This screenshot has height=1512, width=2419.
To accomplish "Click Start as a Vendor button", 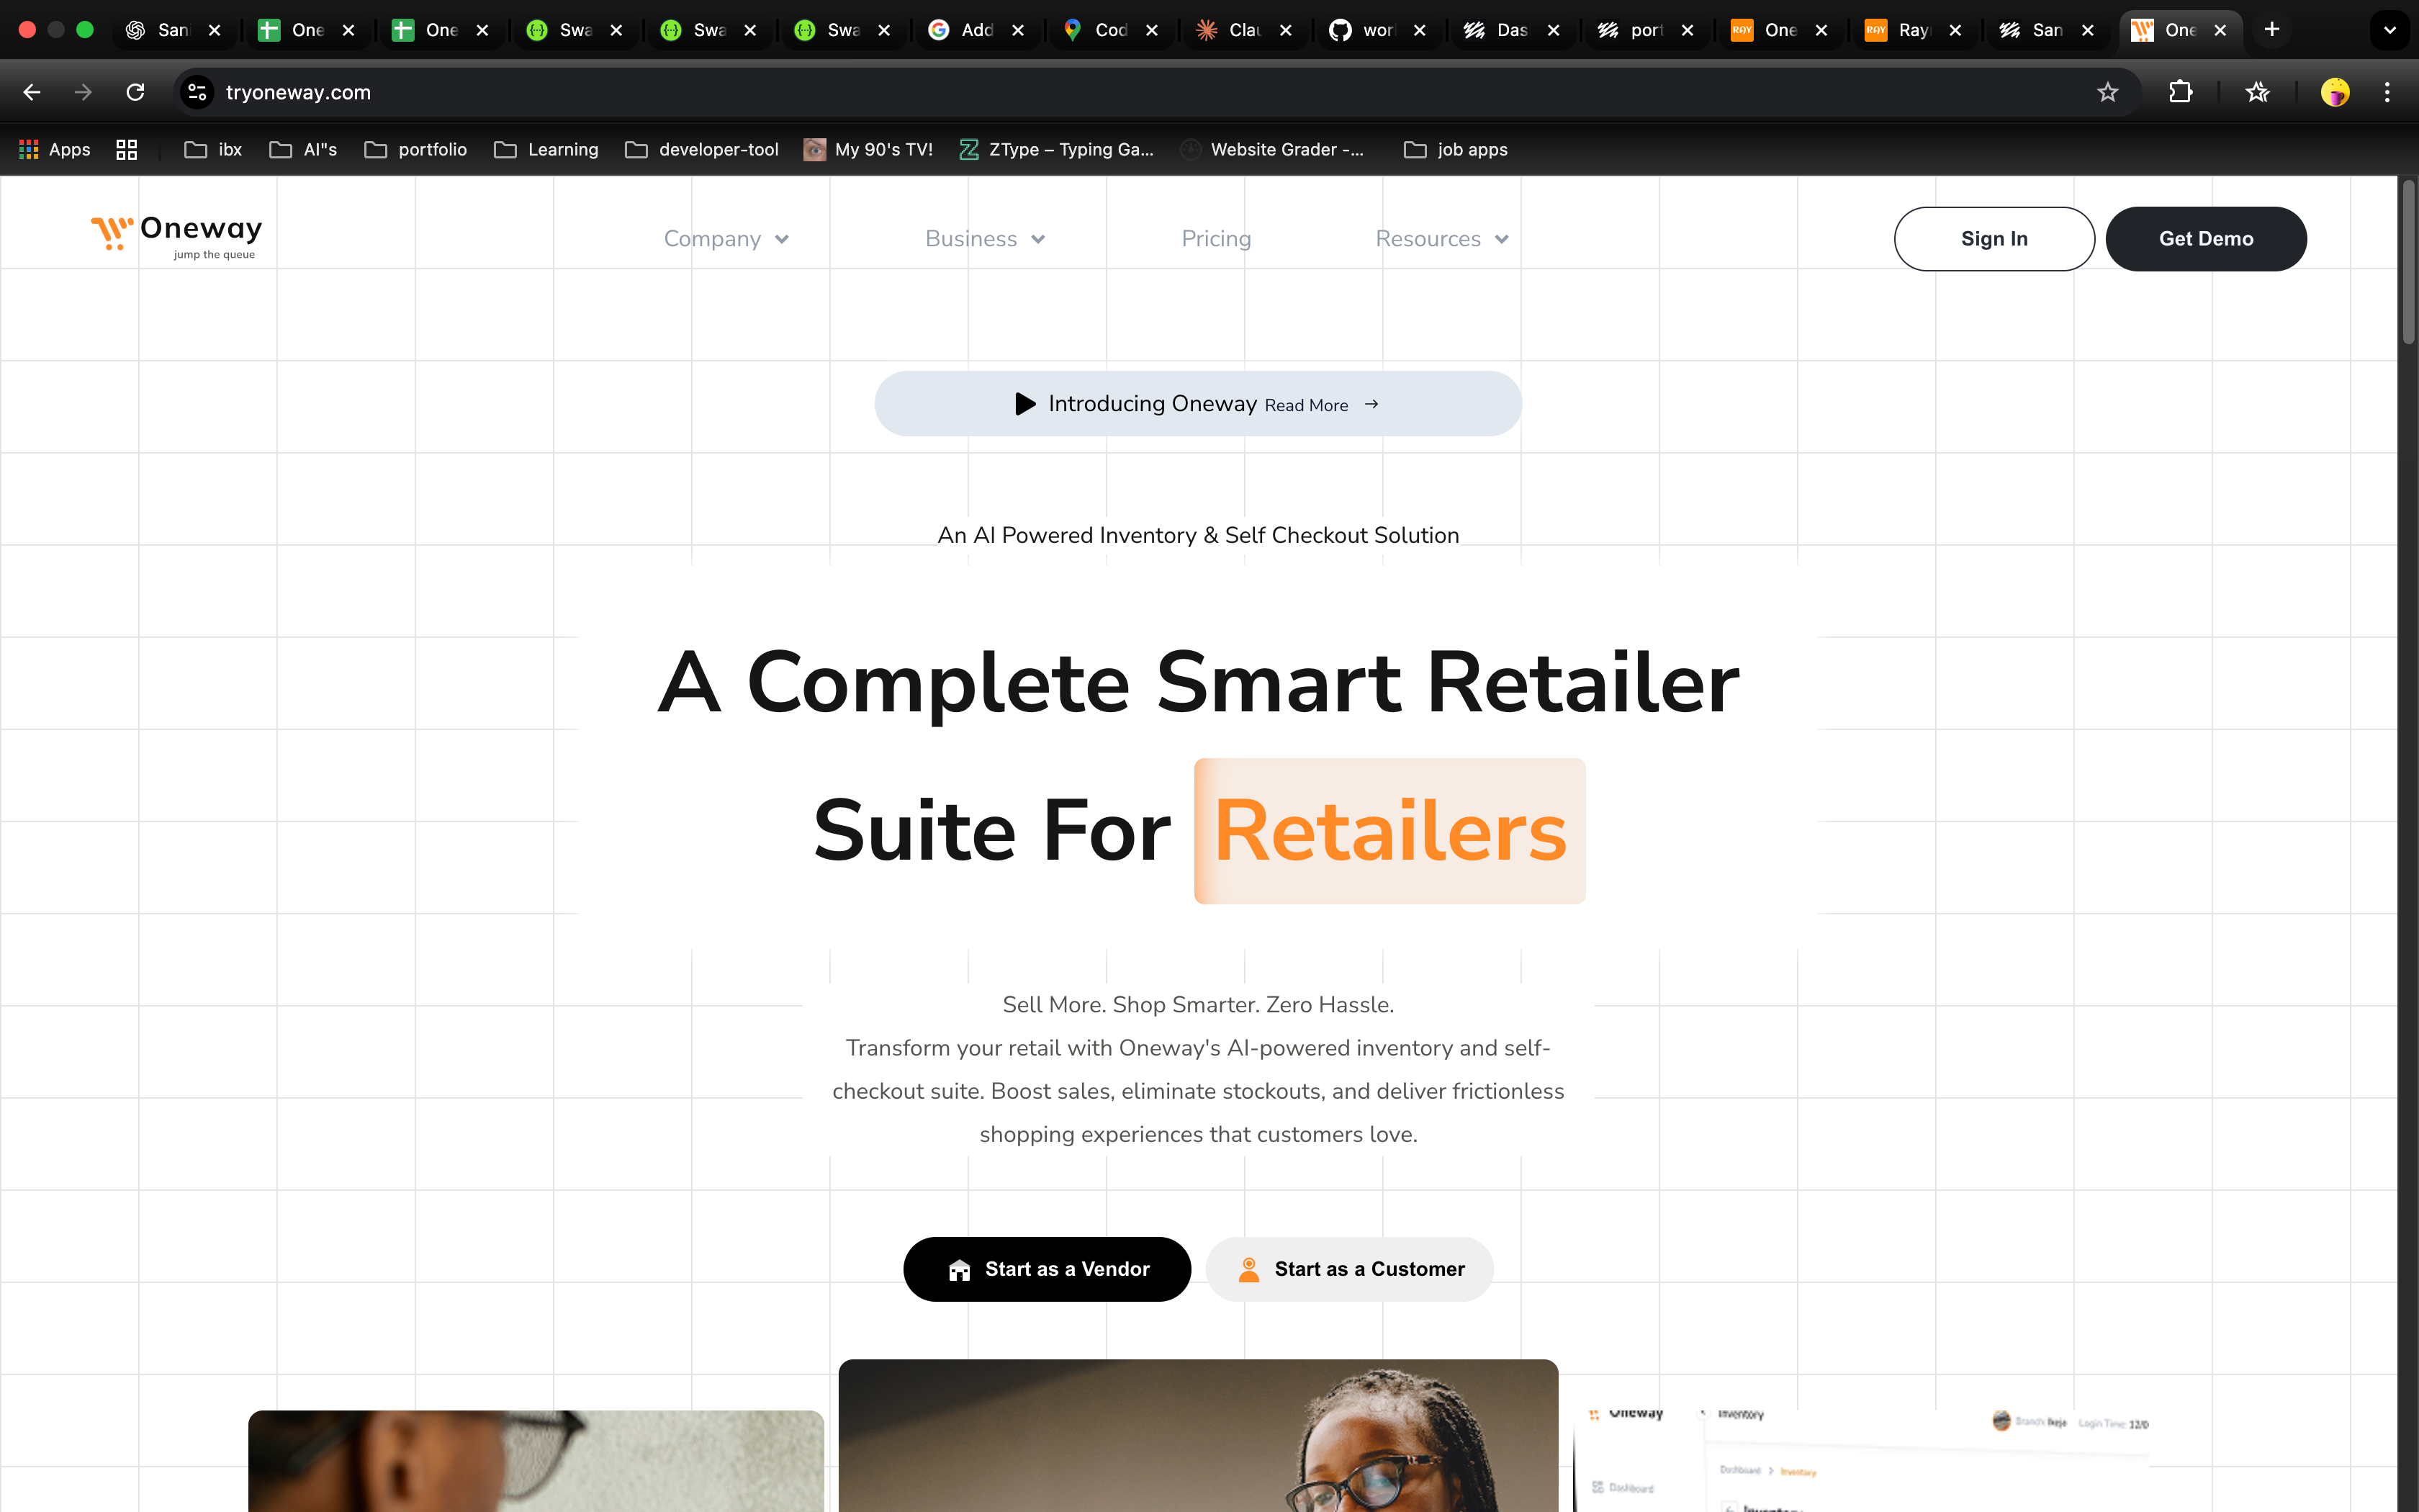I will [x=1047, y=1269].
